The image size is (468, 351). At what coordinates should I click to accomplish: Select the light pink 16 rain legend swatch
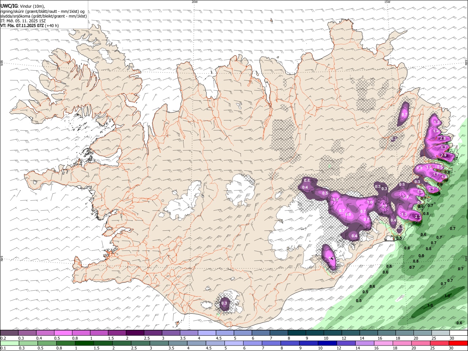pyautogui.click(x=384, y=343)
